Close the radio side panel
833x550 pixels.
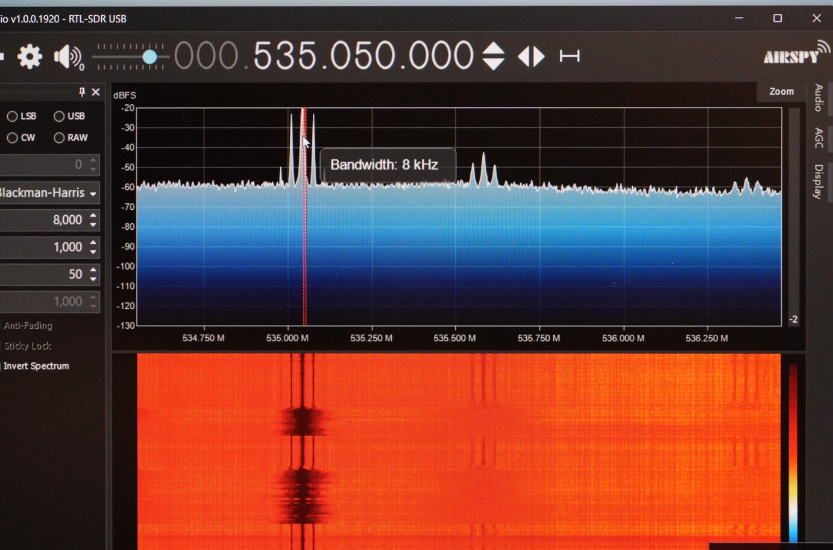96,92
